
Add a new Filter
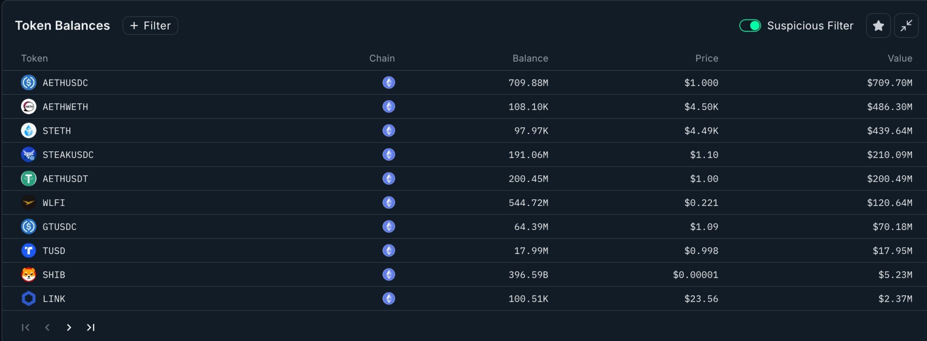[150, 26]
